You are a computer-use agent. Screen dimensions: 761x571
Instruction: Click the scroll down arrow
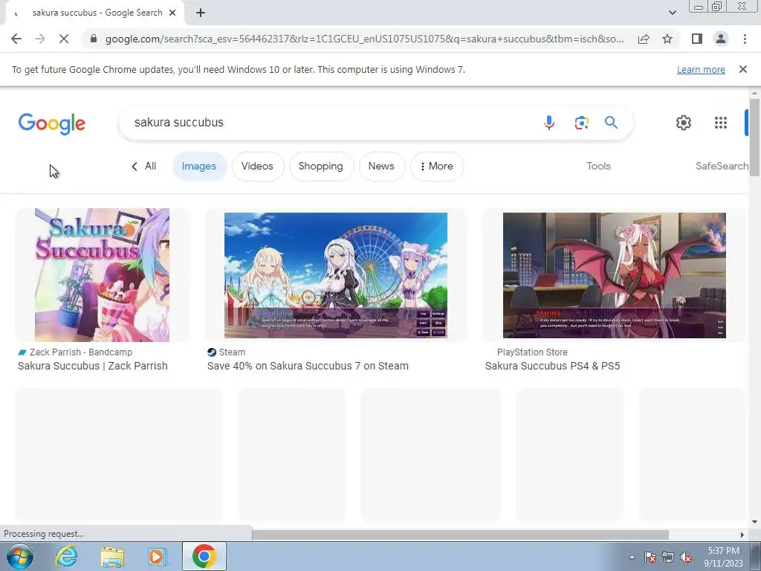tap(754, 522)
